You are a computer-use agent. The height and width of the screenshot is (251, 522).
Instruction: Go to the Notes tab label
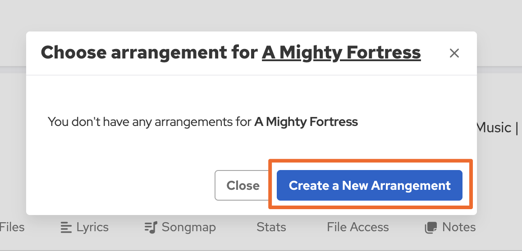click(459, 227)
